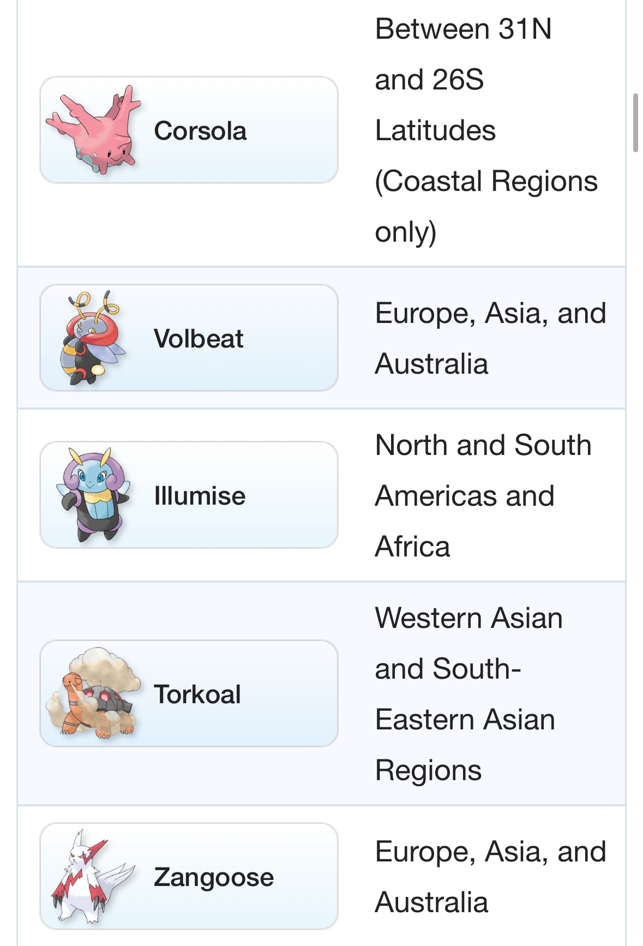Click the Illumise sprite image
This screenshot has height=946, width=643.
pos(92,495)
